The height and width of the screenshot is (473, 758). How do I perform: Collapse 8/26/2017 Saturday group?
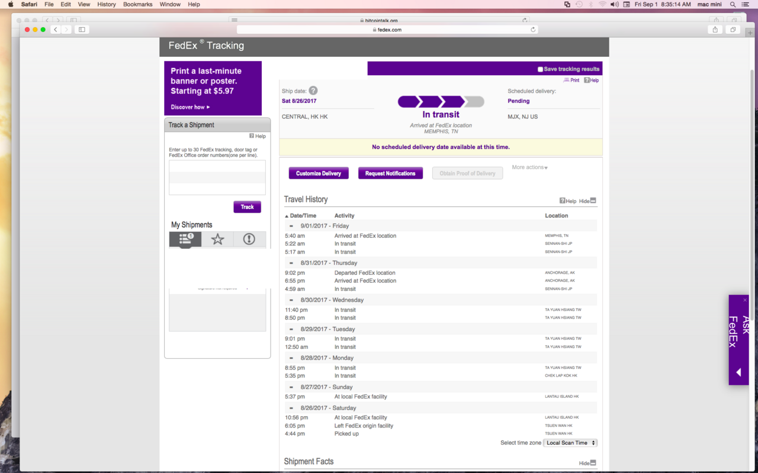click(x=291, y=408)
